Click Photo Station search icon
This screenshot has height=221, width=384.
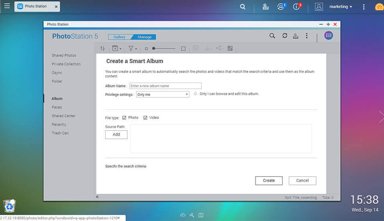(272, 36)
